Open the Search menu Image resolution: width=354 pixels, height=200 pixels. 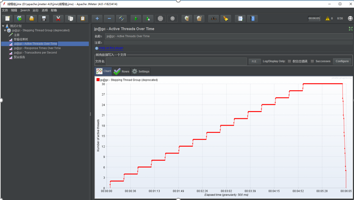[x=25, y=10]
